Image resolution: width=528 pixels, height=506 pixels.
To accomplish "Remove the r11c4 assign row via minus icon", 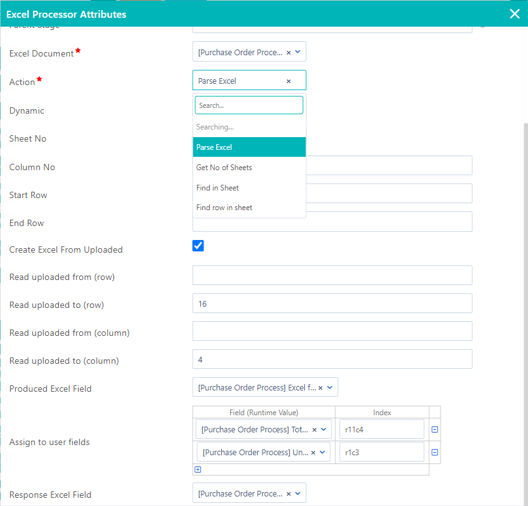I will pos(435,429).
